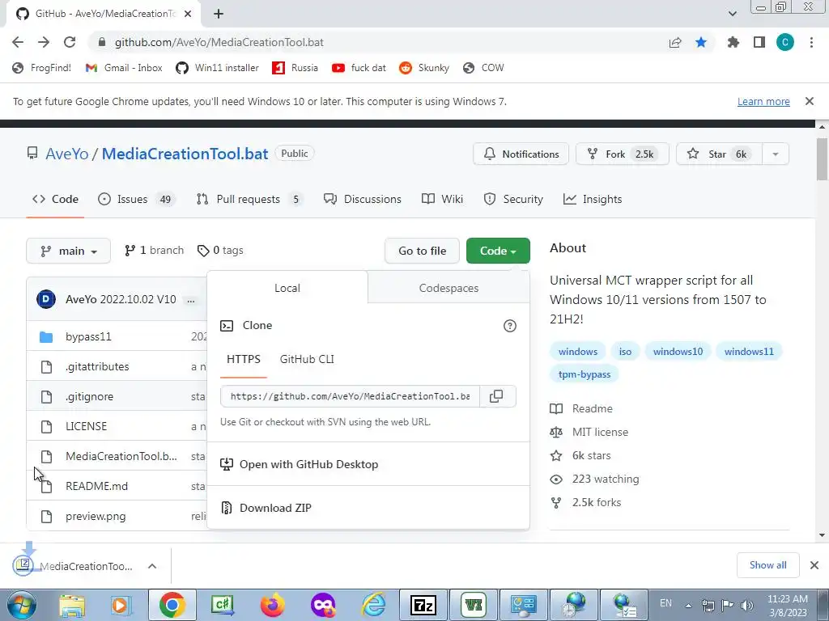The width and height of the screenshot is (829, 621).
Task: Select the Local tab
Action: point(287,288)
